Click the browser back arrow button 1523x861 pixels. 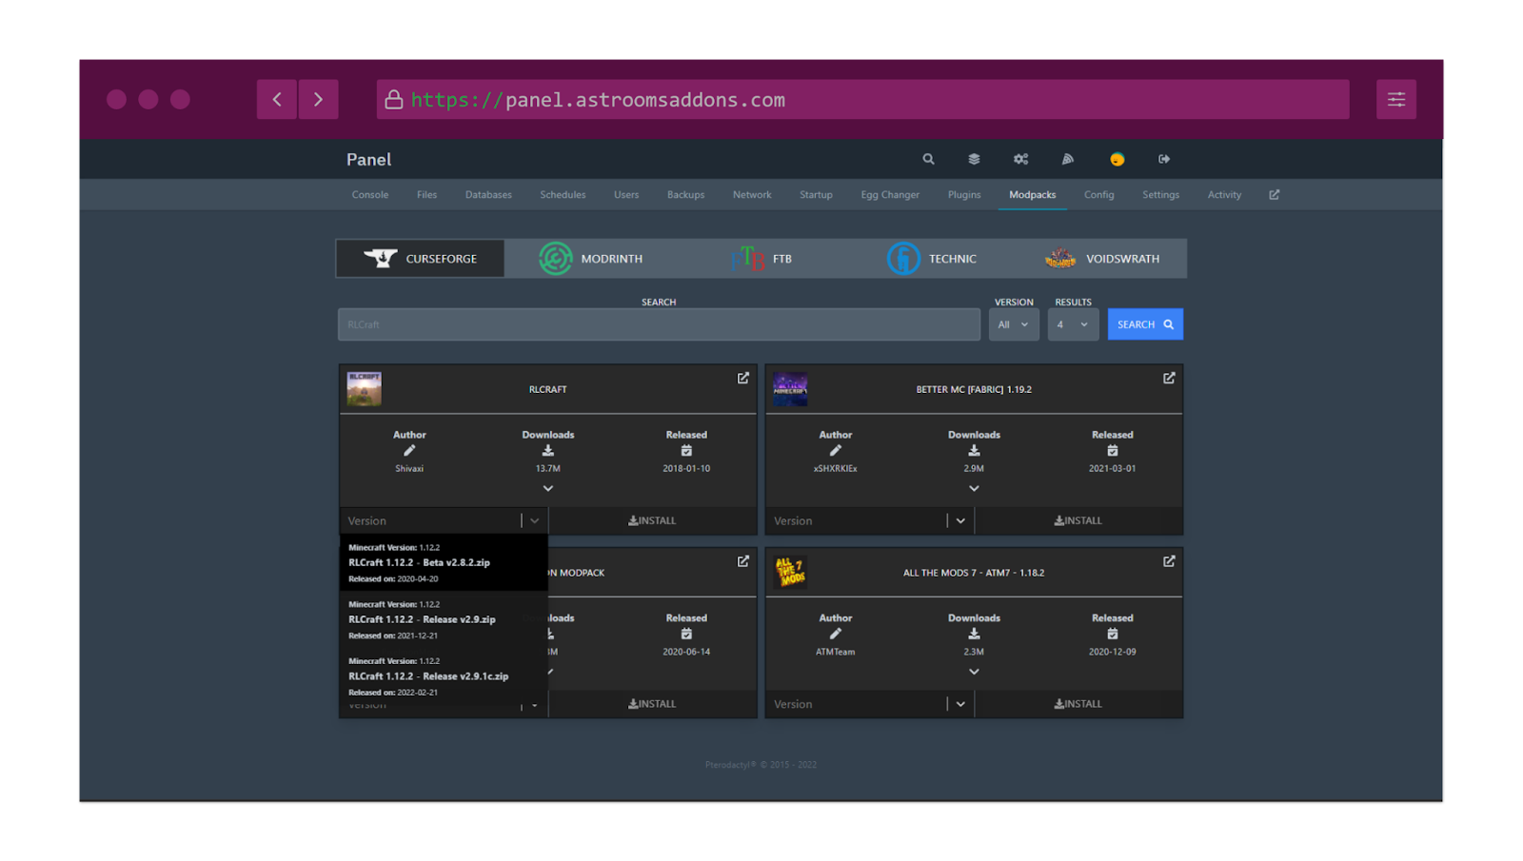tap(277, 99)
